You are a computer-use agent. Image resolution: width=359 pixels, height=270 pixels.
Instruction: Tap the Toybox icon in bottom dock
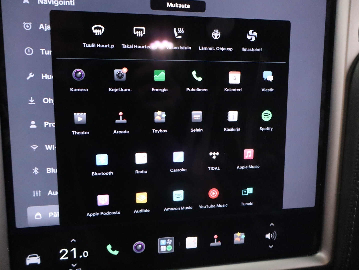(239, 238)
